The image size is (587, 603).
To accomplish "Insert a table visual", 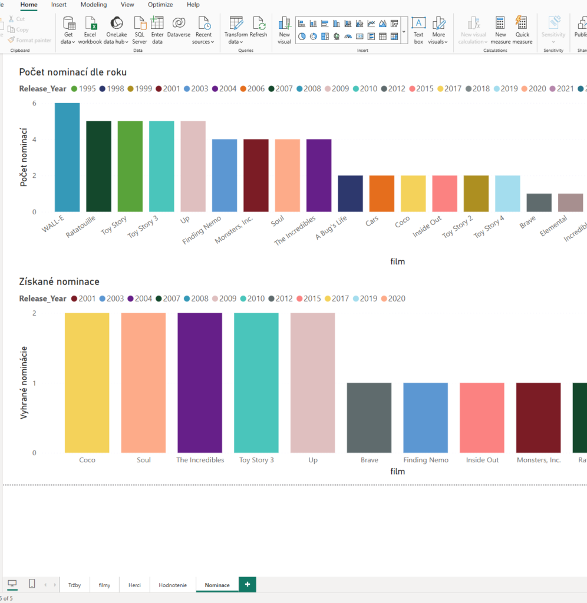I will [382, 37].
